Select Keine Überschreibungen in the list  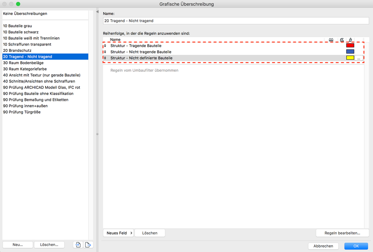pyautogui.click(x=46, y=13)
